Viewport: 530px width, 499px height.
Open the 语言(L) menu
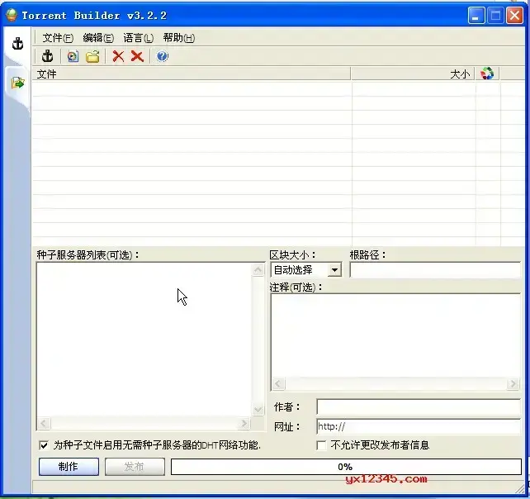[139, 38]
